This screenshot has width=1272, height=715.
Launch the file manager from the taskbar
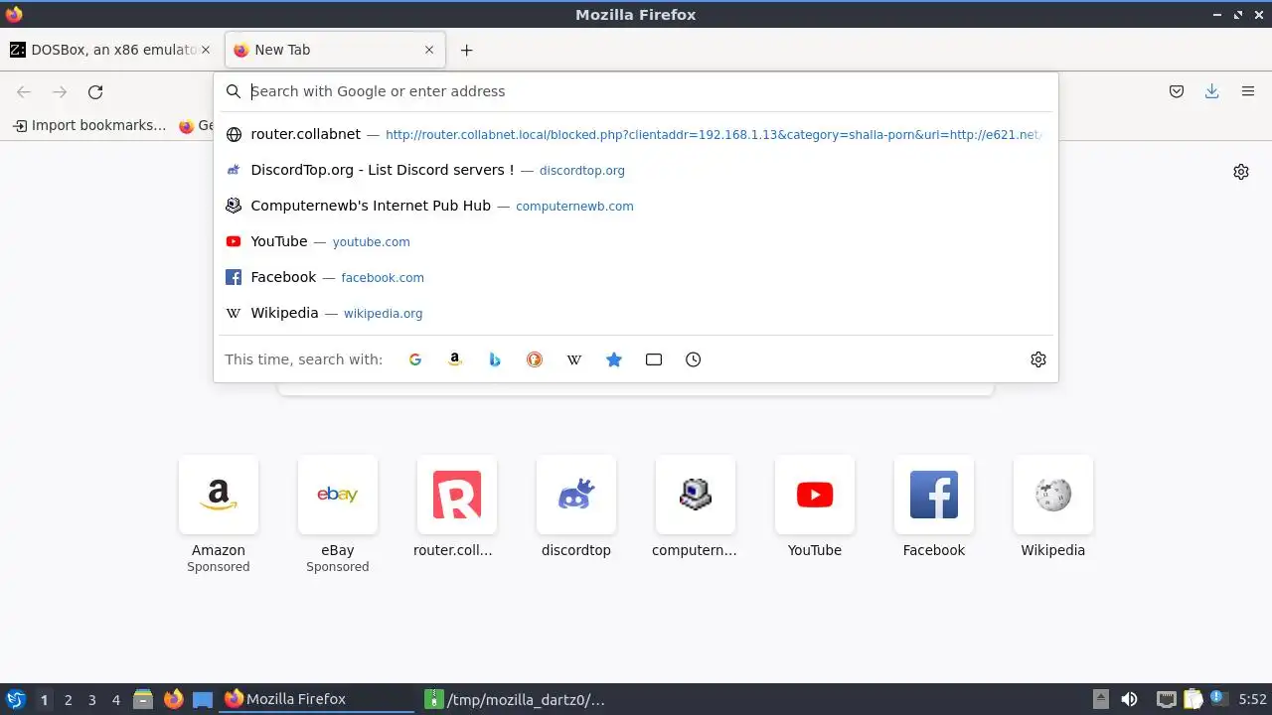142,699
